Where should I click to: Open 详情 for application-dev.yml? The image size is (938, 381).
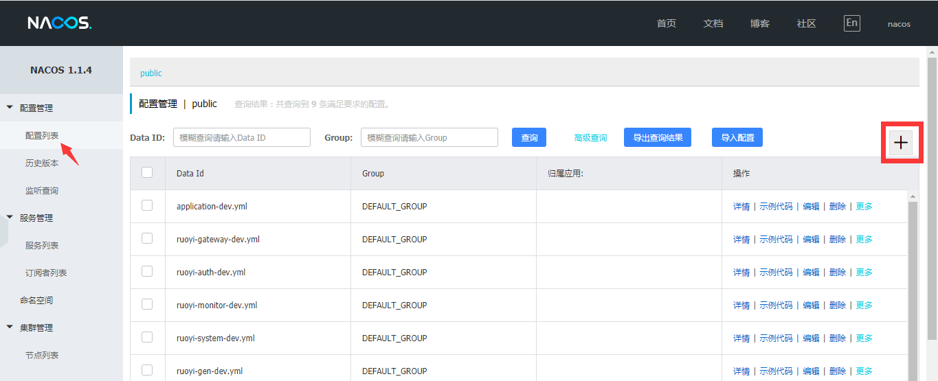pos(741,207)
